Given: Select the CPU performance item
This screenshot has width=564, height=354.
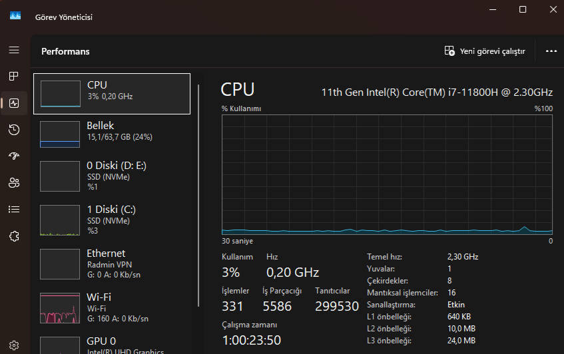Looking at the screenshot, I should 111,94.
